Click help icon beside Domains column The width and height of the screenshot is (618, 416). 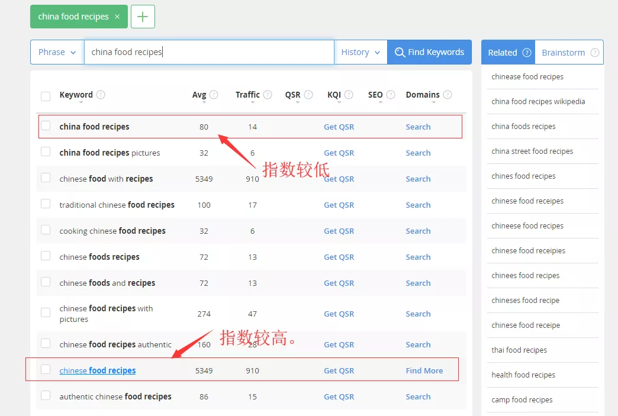tap(448, 95)
